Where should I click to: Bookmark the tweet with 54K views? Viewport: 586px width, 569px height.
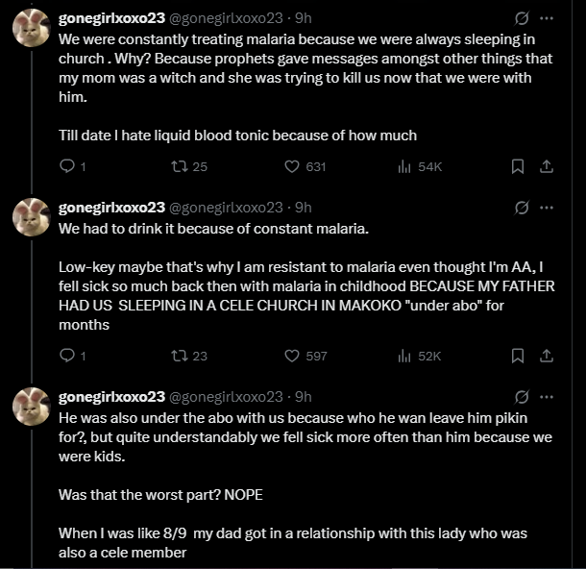coord(517,166)
